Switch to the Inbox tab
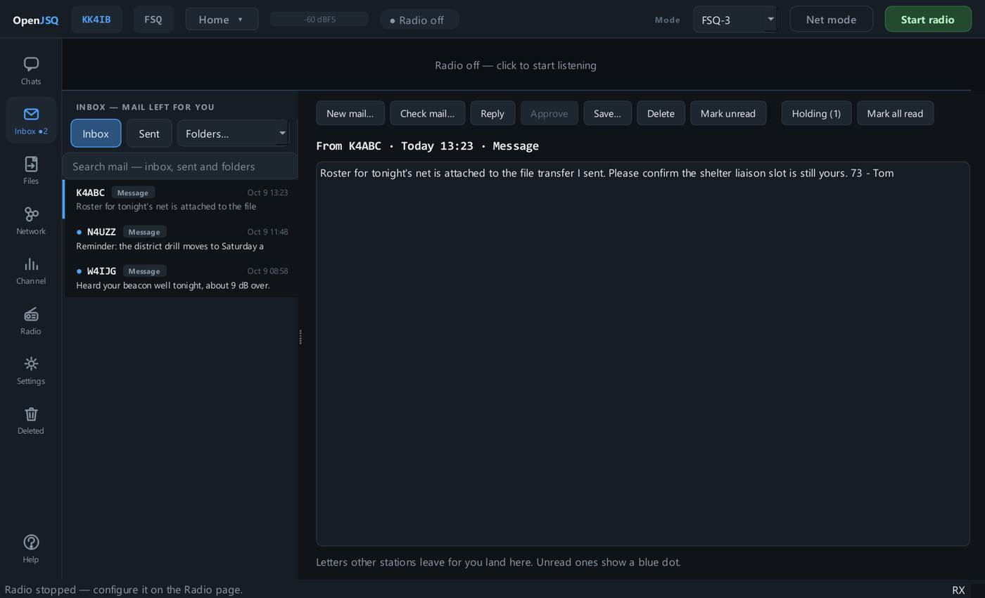Screen dimensions: 985x598 [96, 133]
